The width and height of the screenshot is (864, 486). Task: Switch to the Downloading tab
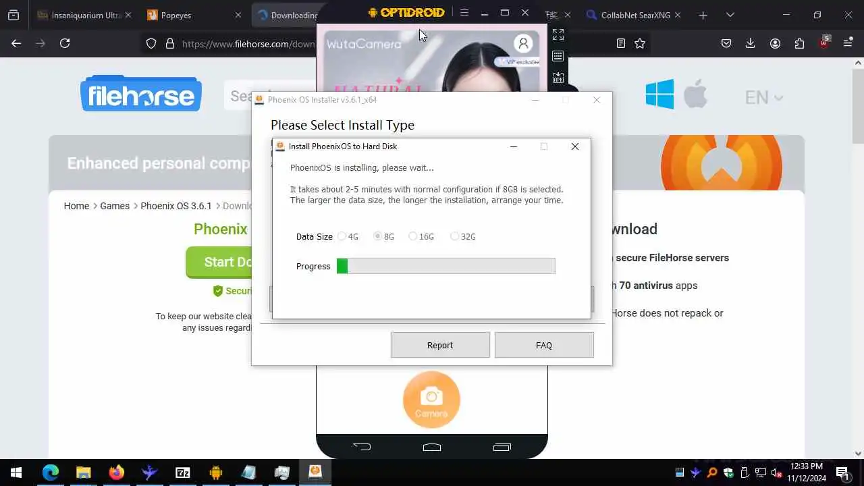coord(287,15)
